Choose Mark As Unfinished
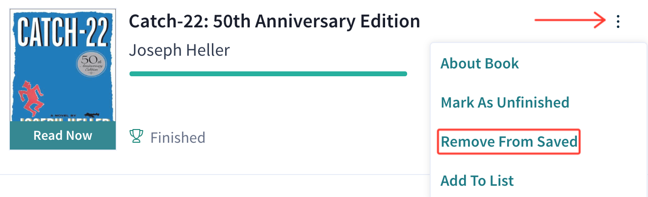This screenshot has height=197, width=648. click(x=505, y=102)
